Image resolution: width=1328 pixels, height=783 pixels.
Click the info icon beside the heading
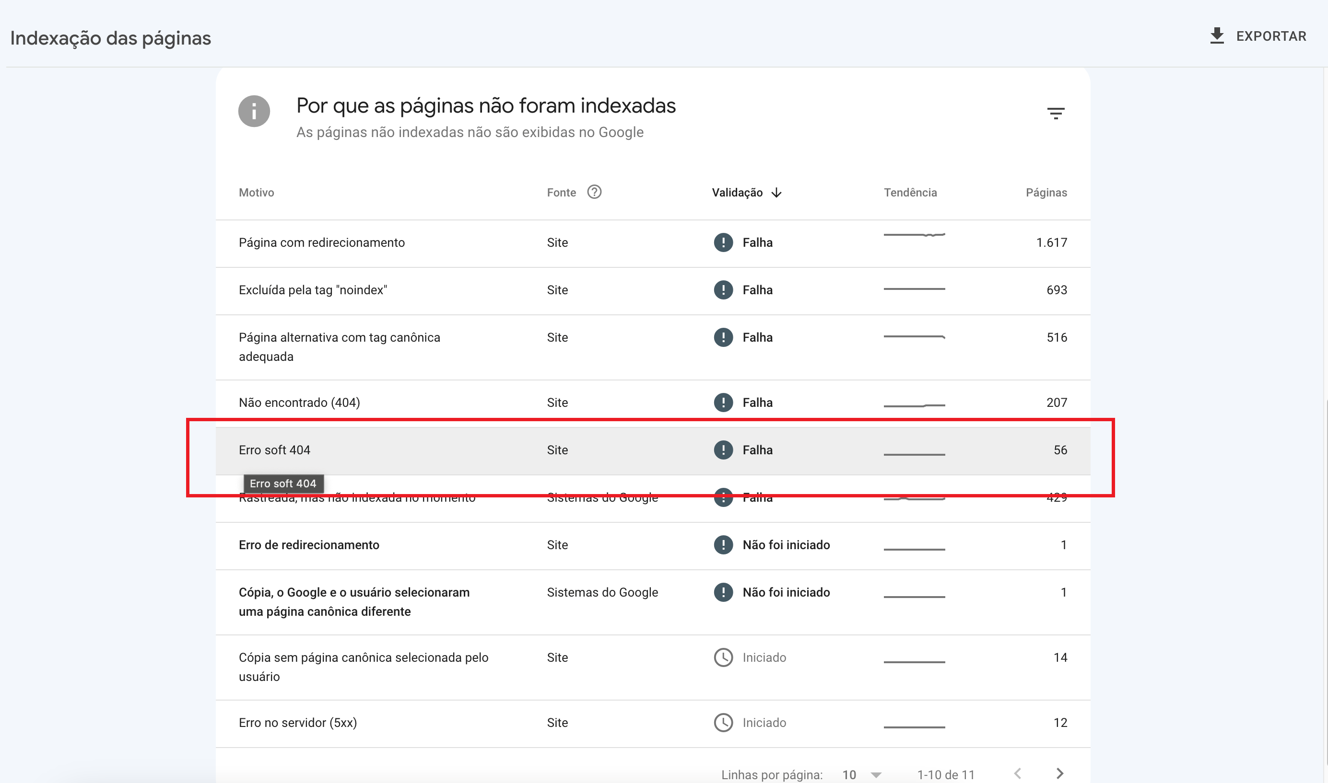click(254, 111)
